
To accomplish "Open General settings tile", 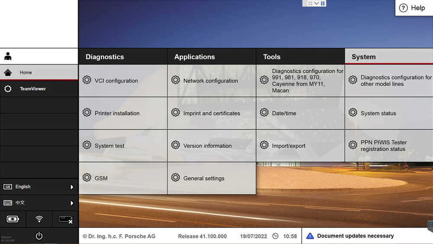I will click(x=212, y=178).
